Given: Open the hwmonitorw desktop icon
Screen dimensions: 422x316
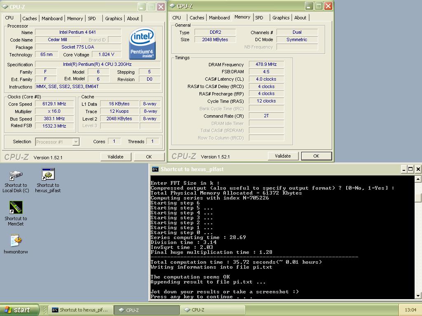Looking at the screenshot, I should tap(16, 240).
